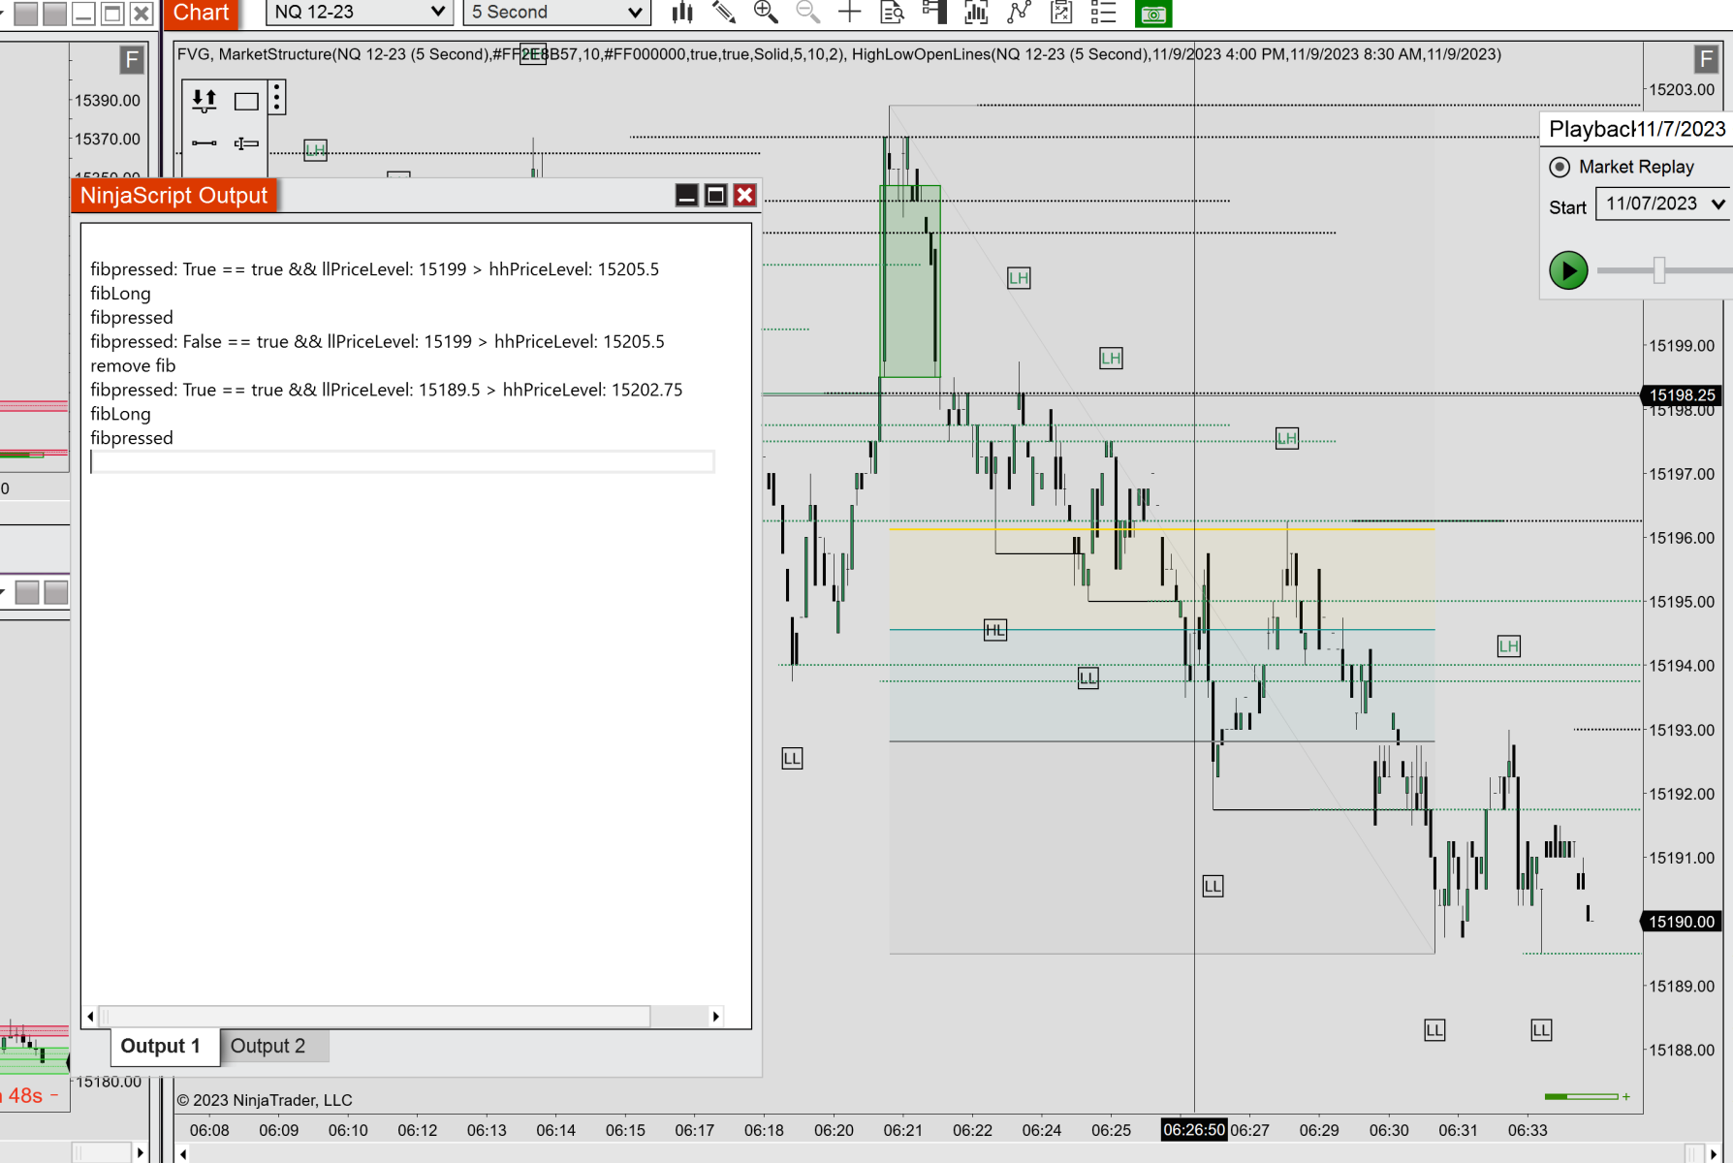Click the 15190.00 price marker on axis
Image resolution: width=1733 pixels, height=1163 pixels.
click(1682, 922)
